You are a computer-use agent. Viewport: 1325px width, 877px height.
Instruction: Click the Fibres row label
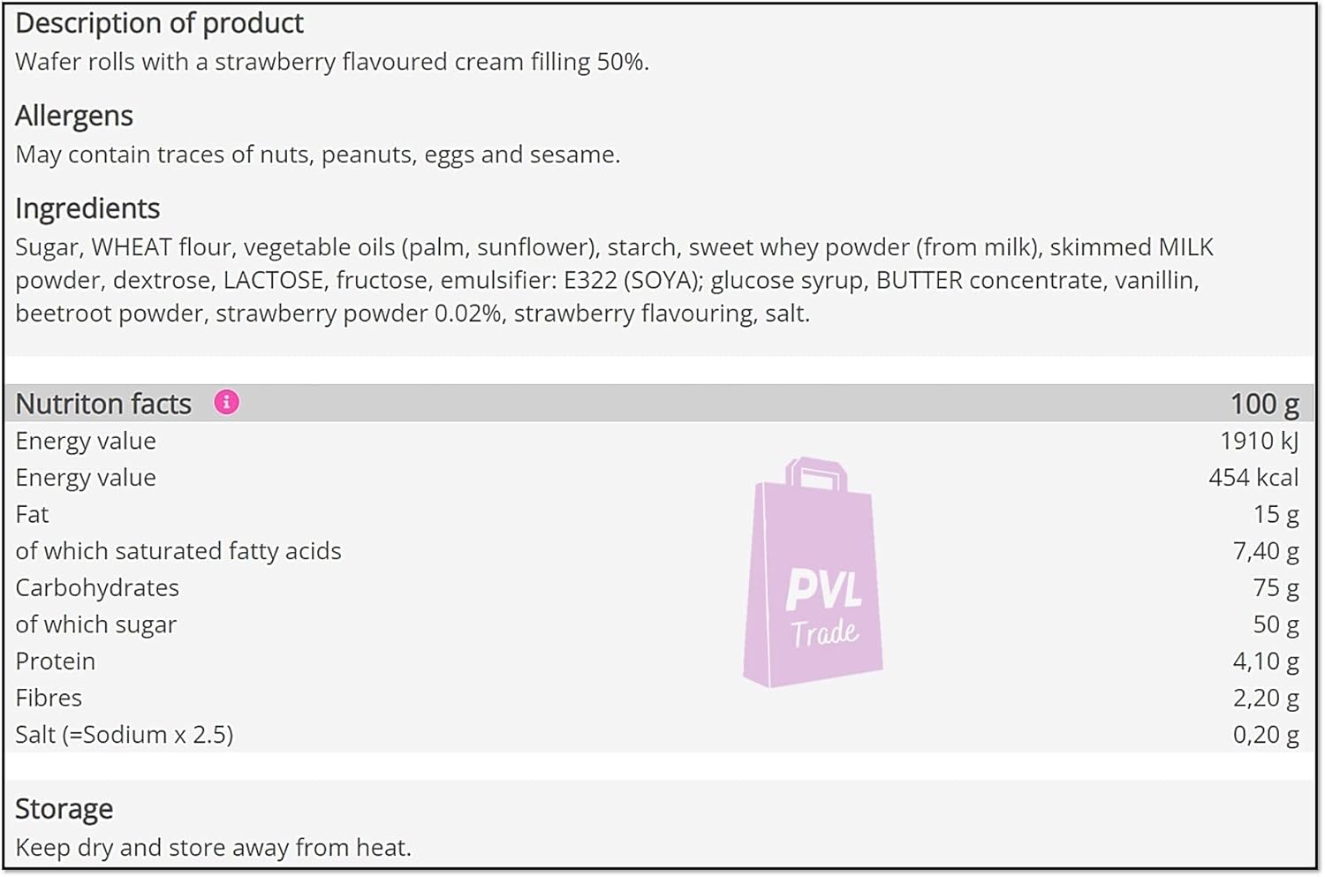pos(49,698)
